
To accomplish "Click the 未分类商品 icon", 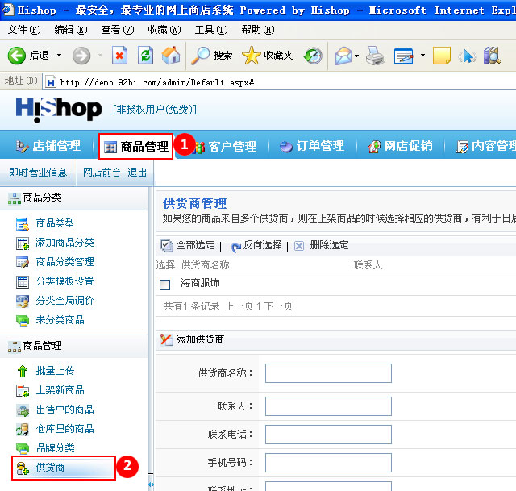I will 23,320.
